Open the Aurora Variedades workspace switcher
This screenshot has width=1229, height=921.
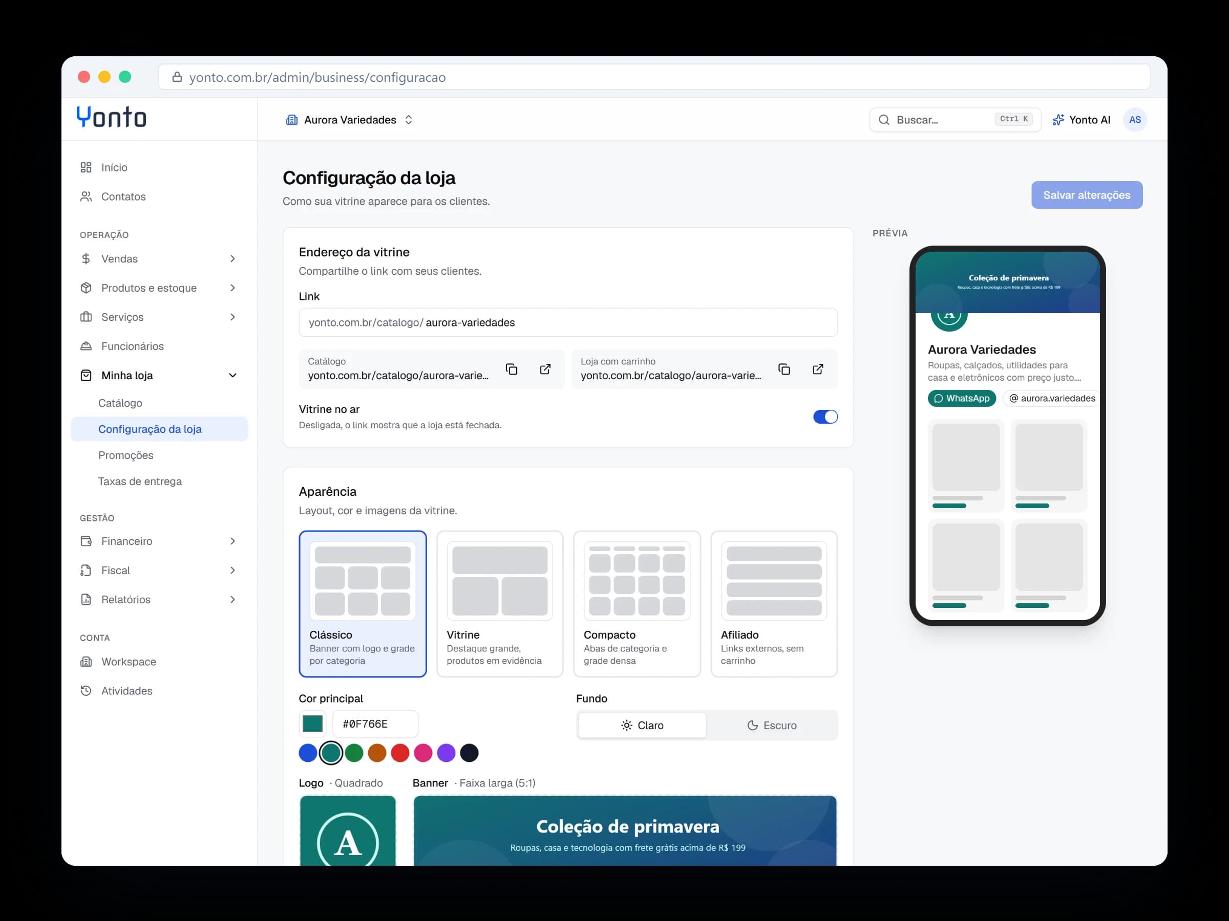click(x=349, y=120)
